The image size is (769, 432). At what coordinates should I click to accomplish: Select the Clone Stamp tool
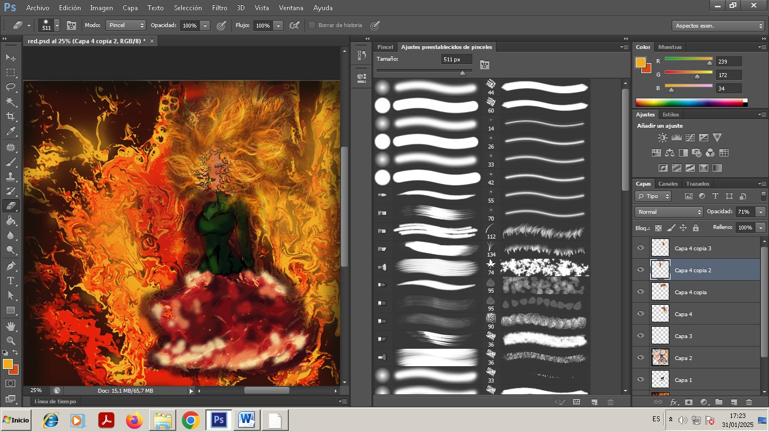tap(11, 177)
